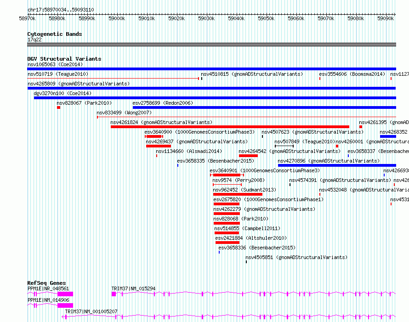Click the nsv514855 (Campbell2011) label
This screenshot has width=409, height=322.
(x=247, y=228)
